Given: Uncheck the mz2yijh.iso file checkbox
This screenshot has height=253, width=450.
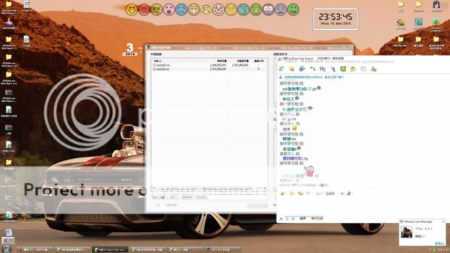Looking at the screenshot, I should 154,69.
